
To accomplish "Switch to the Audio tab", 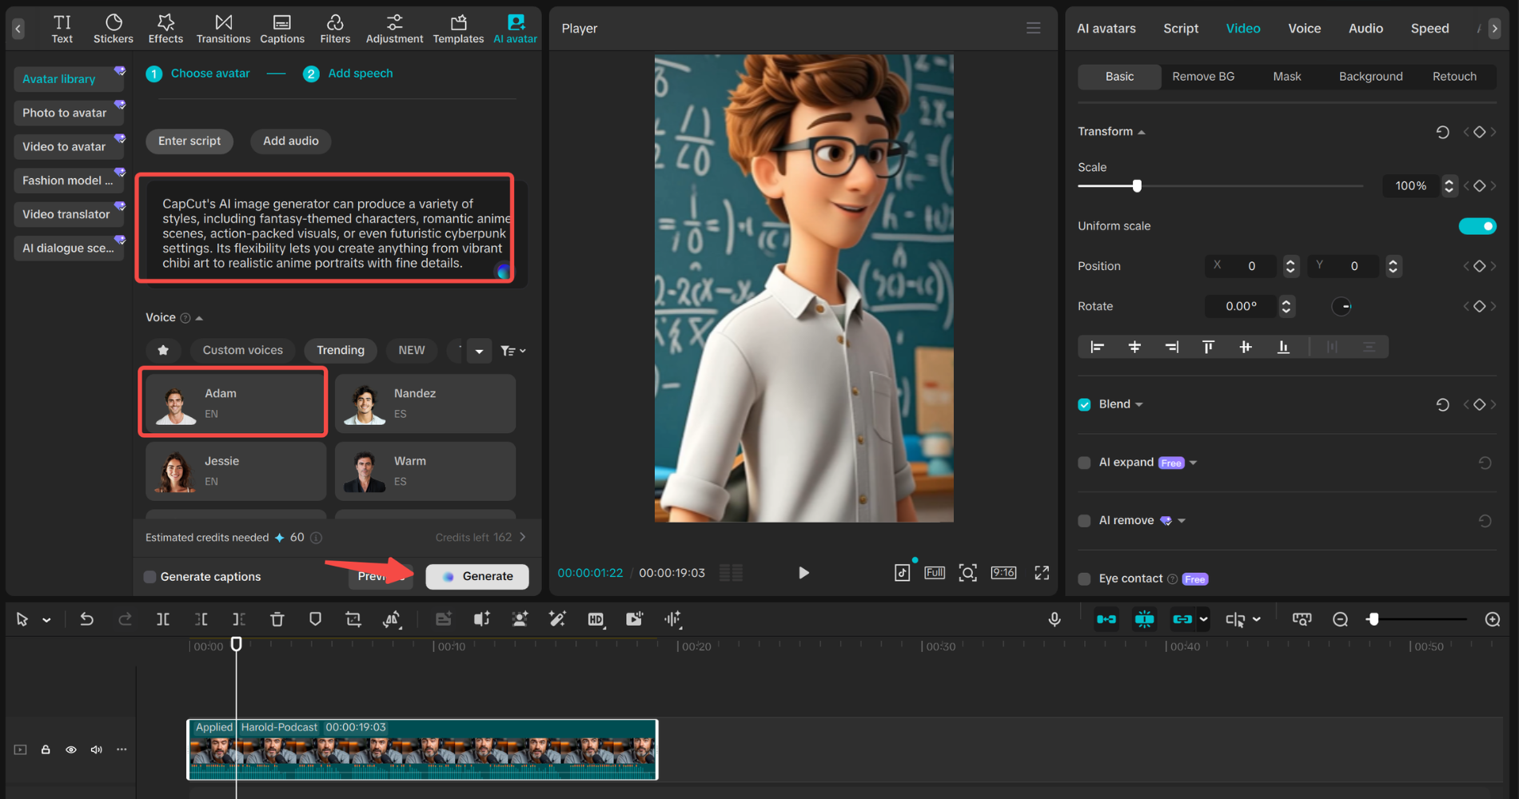I will pos(1366,28).
